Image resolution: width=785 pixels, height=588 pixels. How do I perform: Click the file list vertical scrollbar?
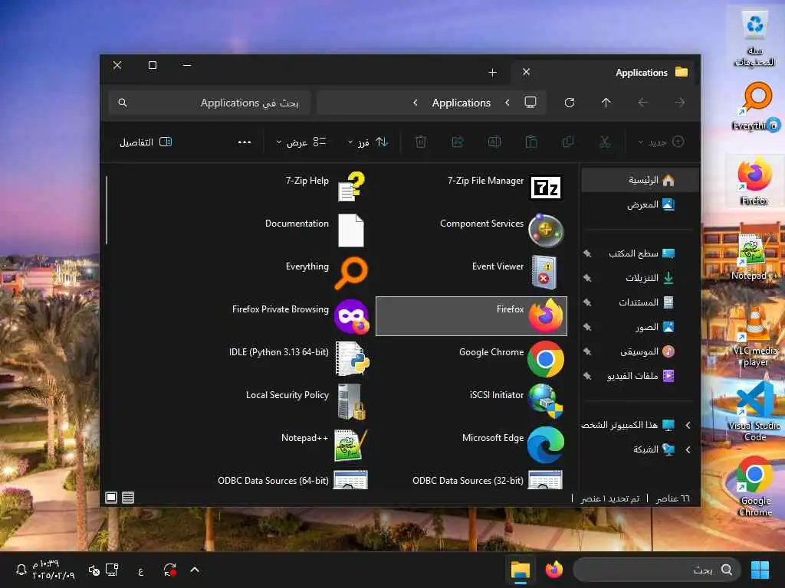pyautogui.click(x=107, y=210)
